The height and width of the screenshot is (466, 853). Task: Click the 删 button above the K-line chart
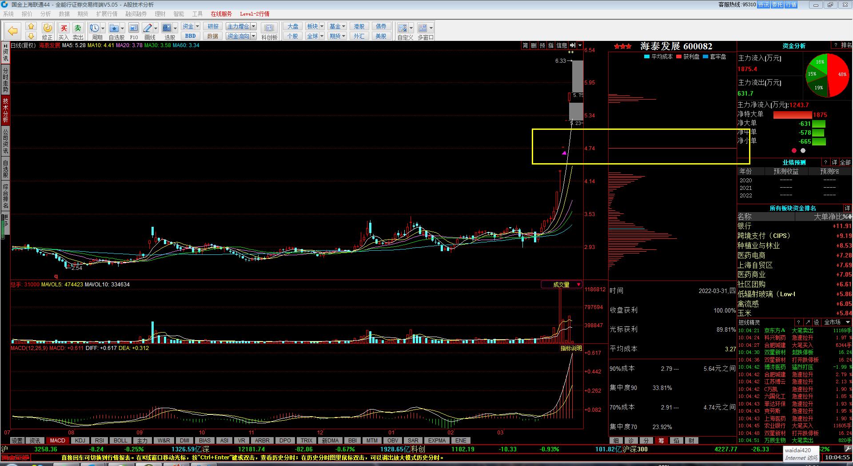coord(534,45)
